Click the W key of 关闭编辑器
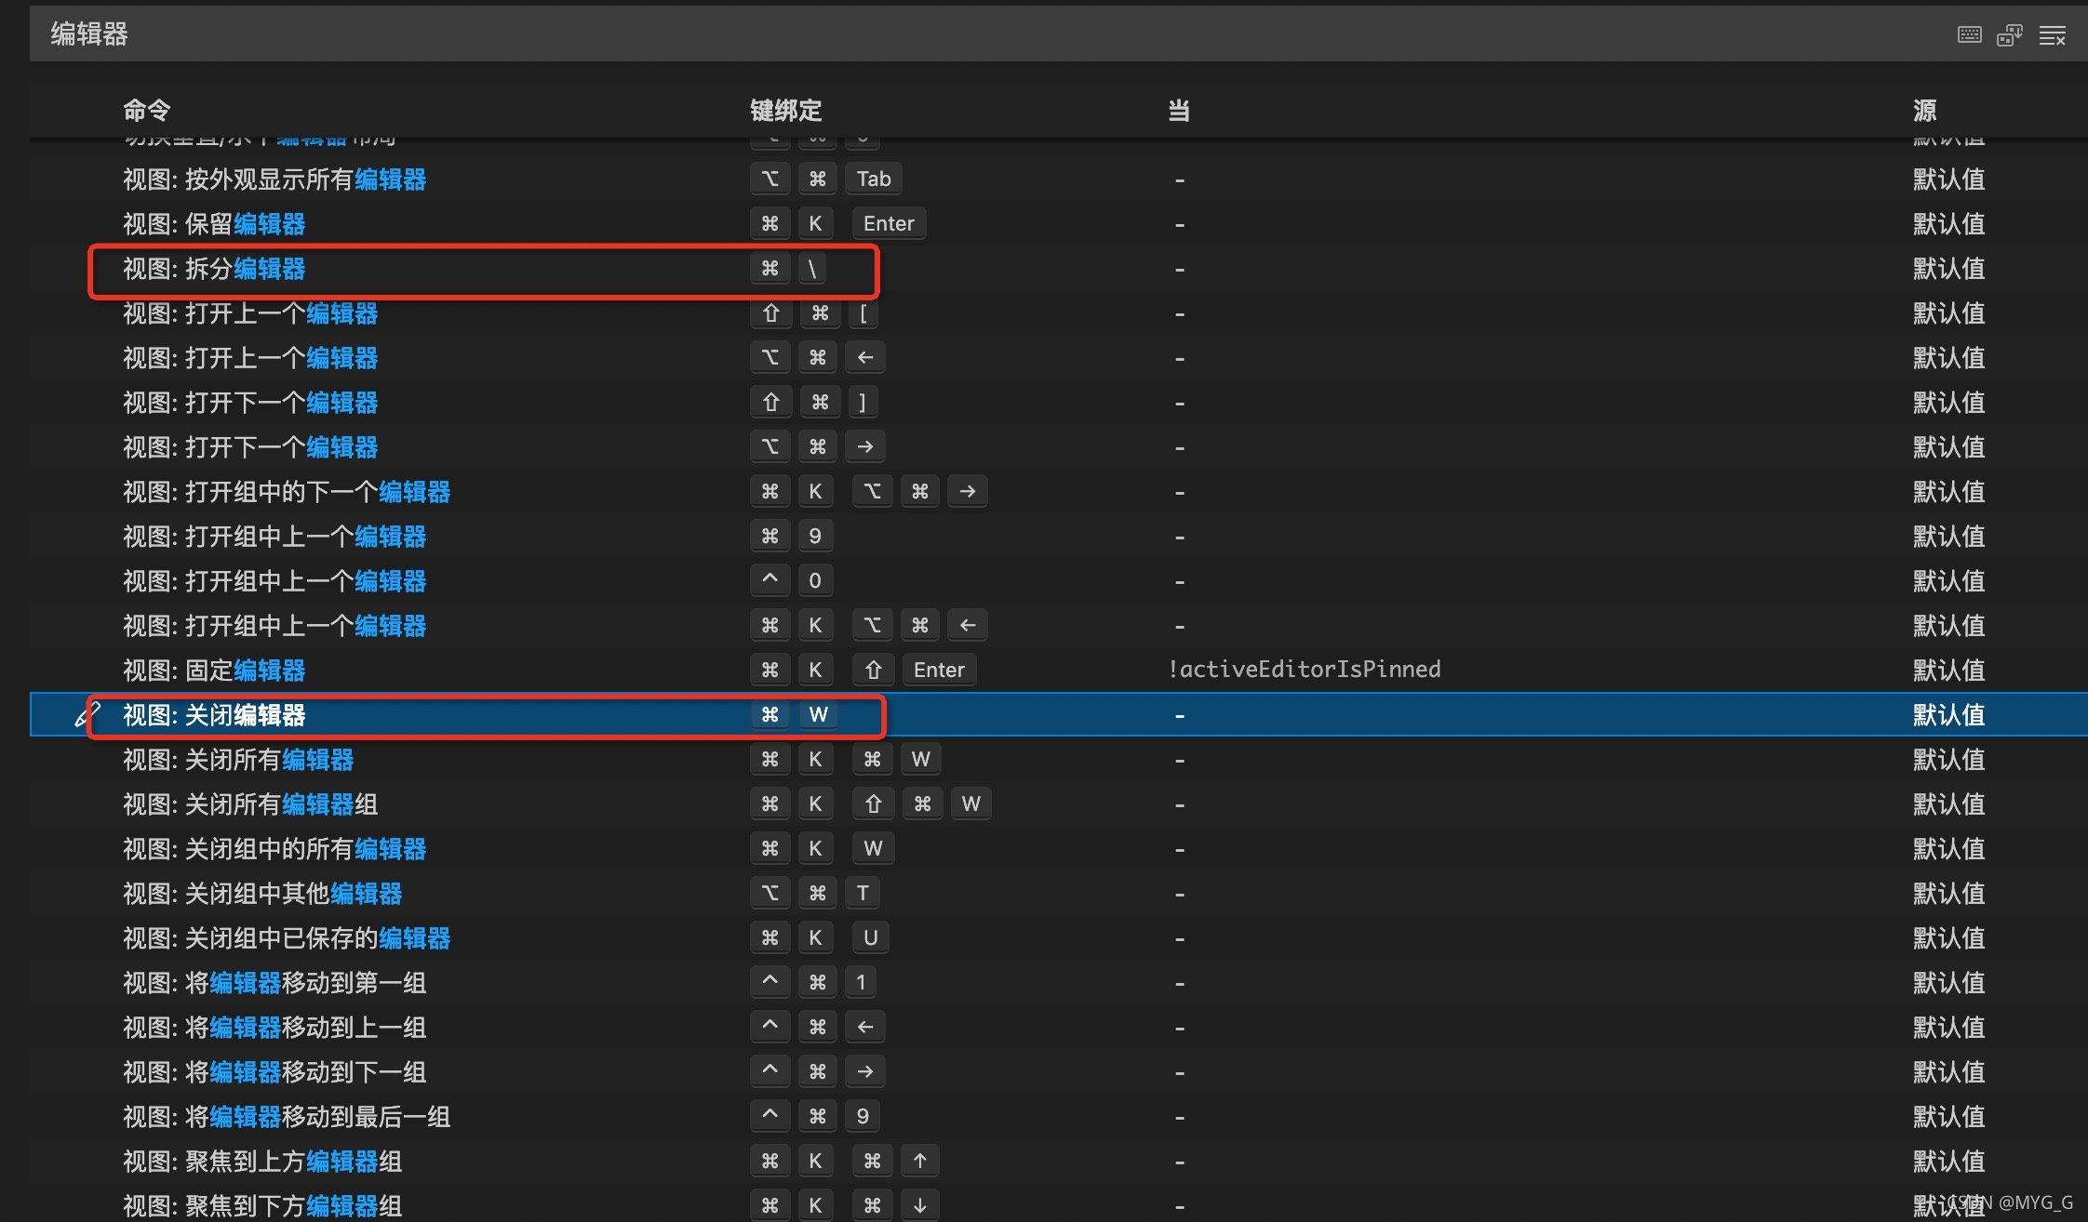 point(818,714)
